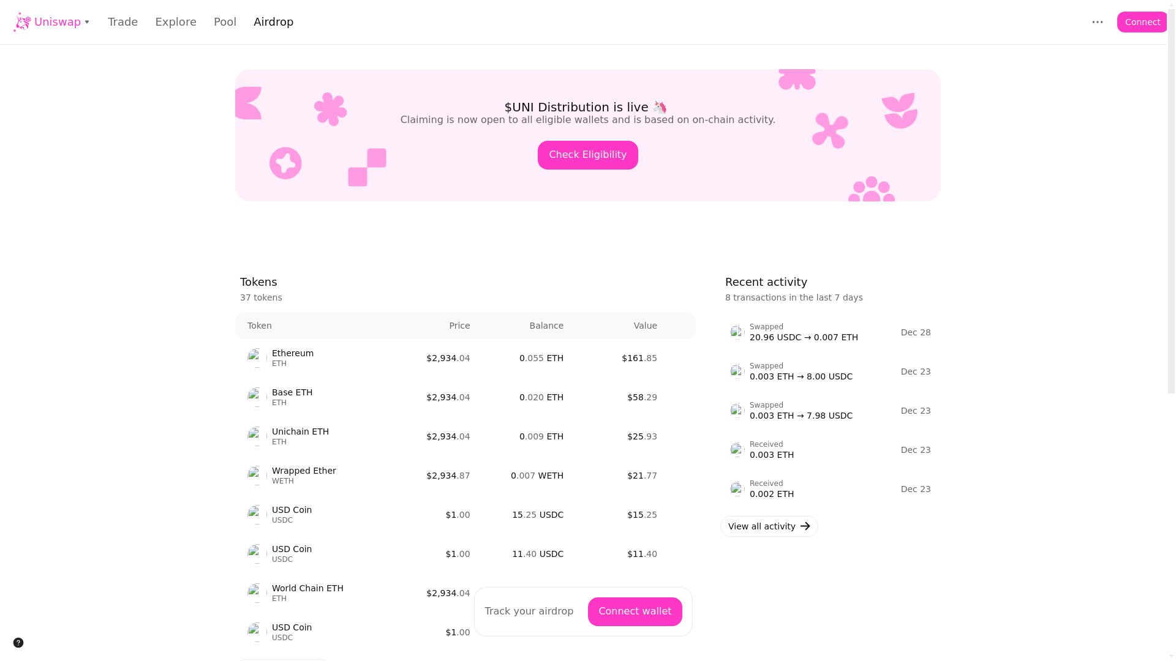Click the help question mark icon
The height and width of the screenshot is (661, 1176).
(x=18, y=643)
